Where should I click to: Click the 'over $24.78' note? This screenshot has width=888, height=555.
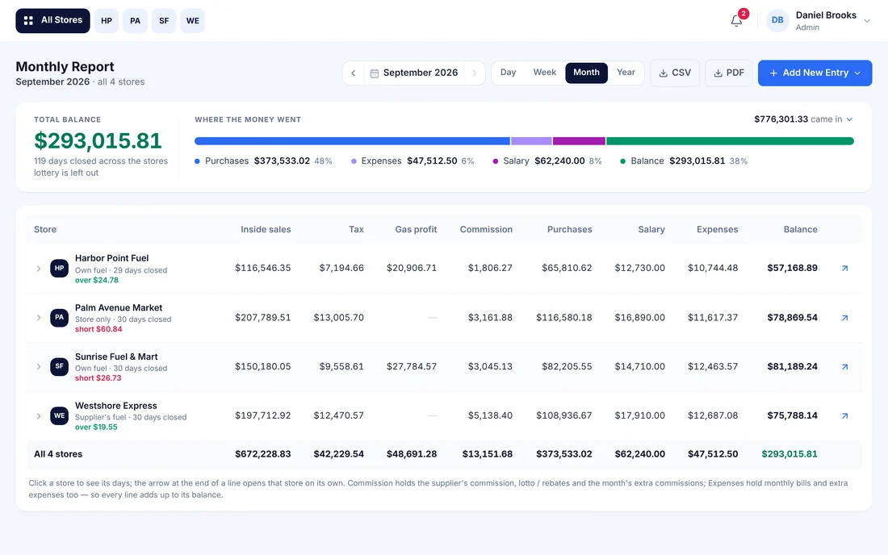point(97,280)
